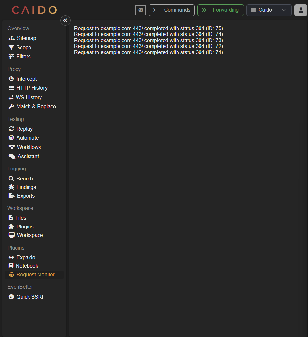Select the Automate icon
Screen dimensions: 308x337
tap(11, 138)
